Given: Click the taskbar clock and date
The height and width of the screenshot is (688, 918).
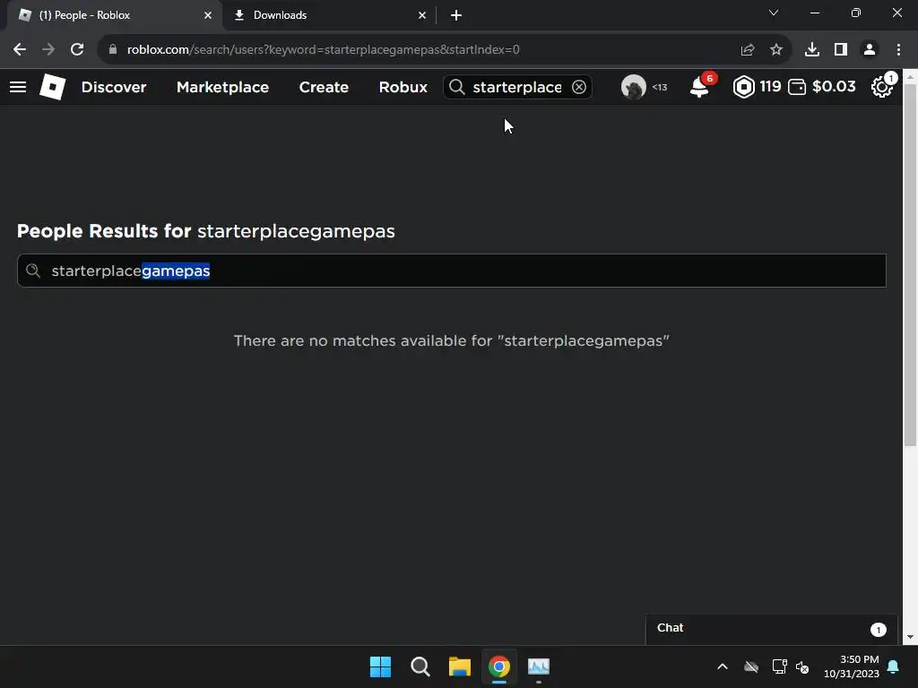Looking at the screenshot, I should tap(852, 666).
